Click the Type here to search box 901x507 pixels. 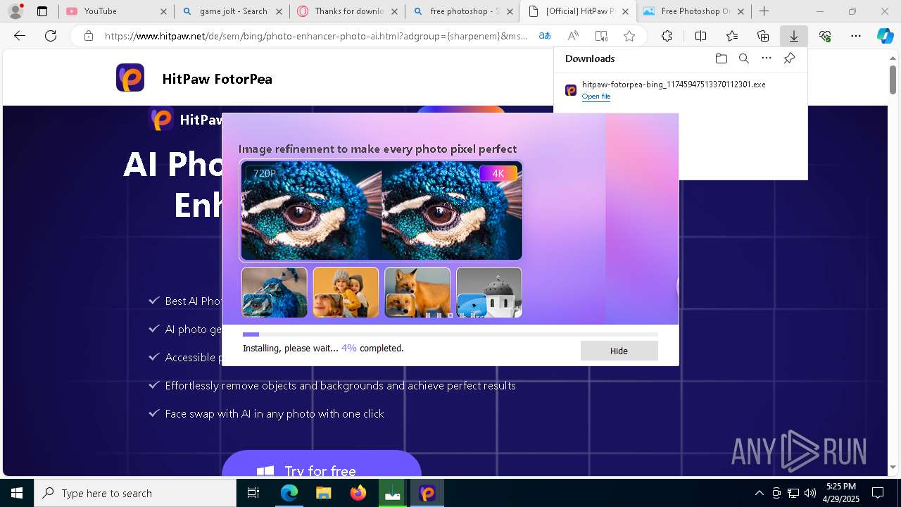[135, 493]
